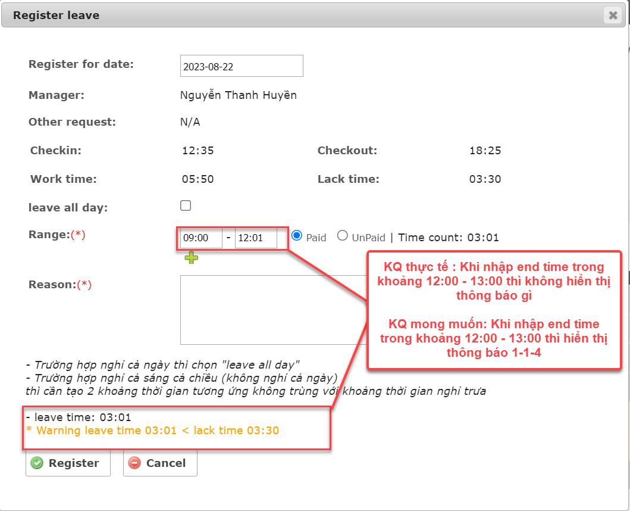Click the 'Range:(*)' label
Viewport: 630px width, 511px height.
[x=57, y=235]
